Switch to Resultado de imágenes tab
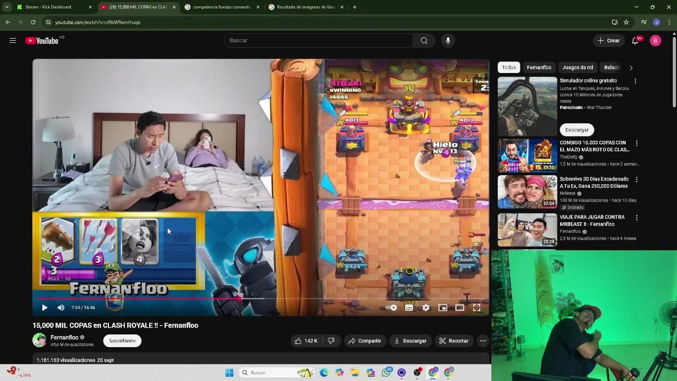The width and height of the screenshot is (677, 381). [306, 7]
